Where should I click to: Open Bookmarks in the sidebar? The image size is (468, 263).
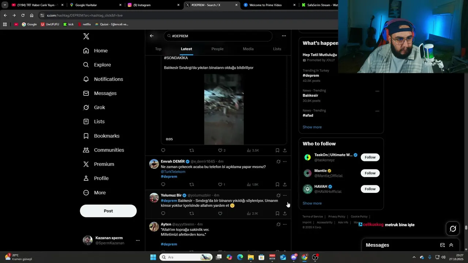tap(101, 136)
